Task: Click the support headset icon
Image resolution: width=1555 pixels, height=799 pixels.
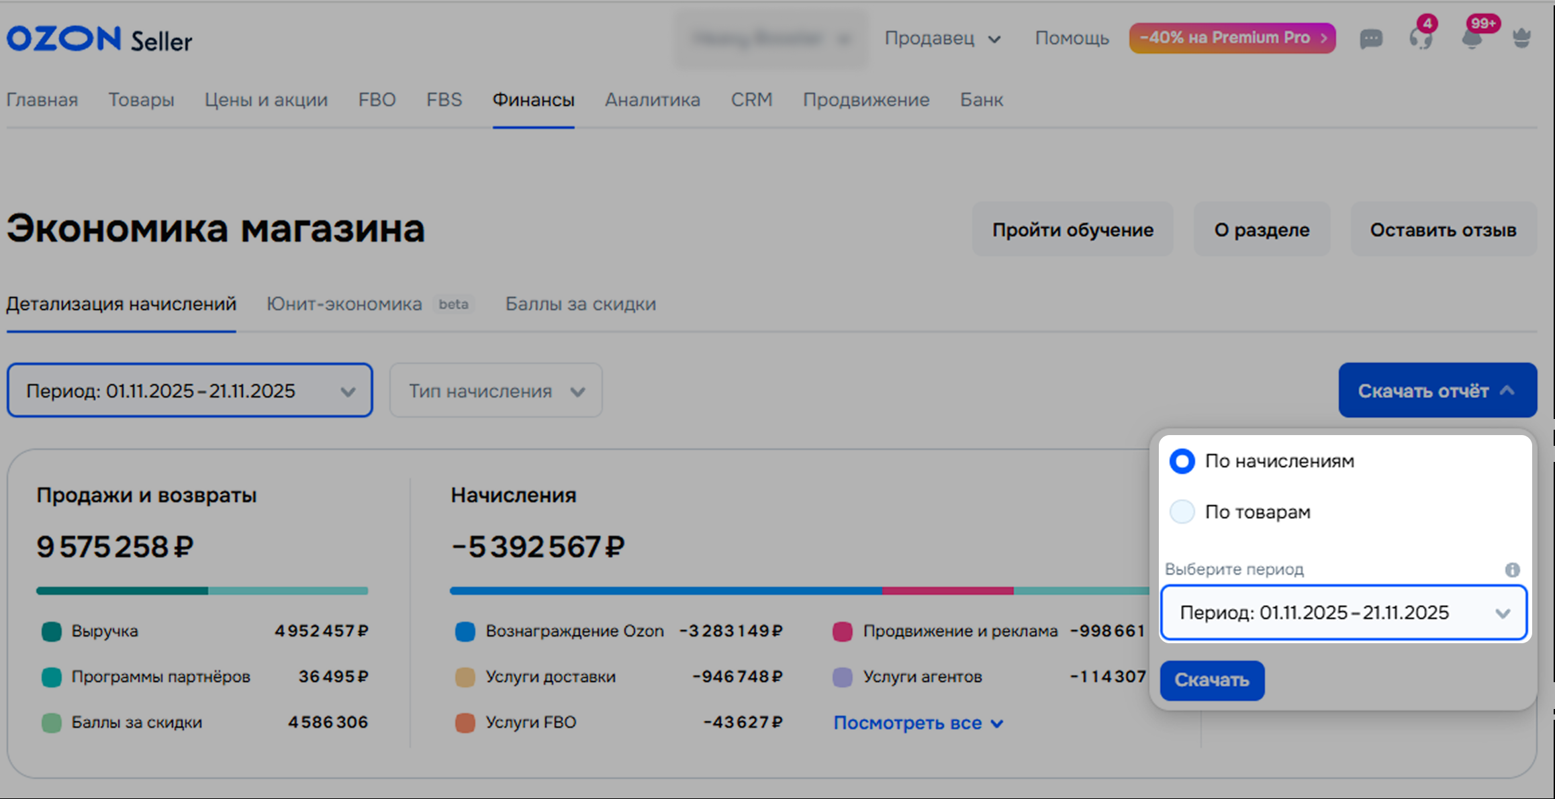Action: pos(1421,38)
